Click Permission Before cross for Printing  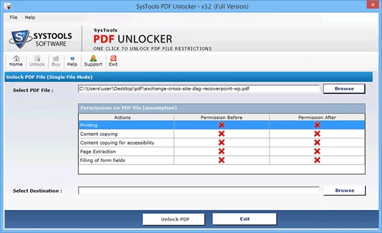click(x=222, y=125)
